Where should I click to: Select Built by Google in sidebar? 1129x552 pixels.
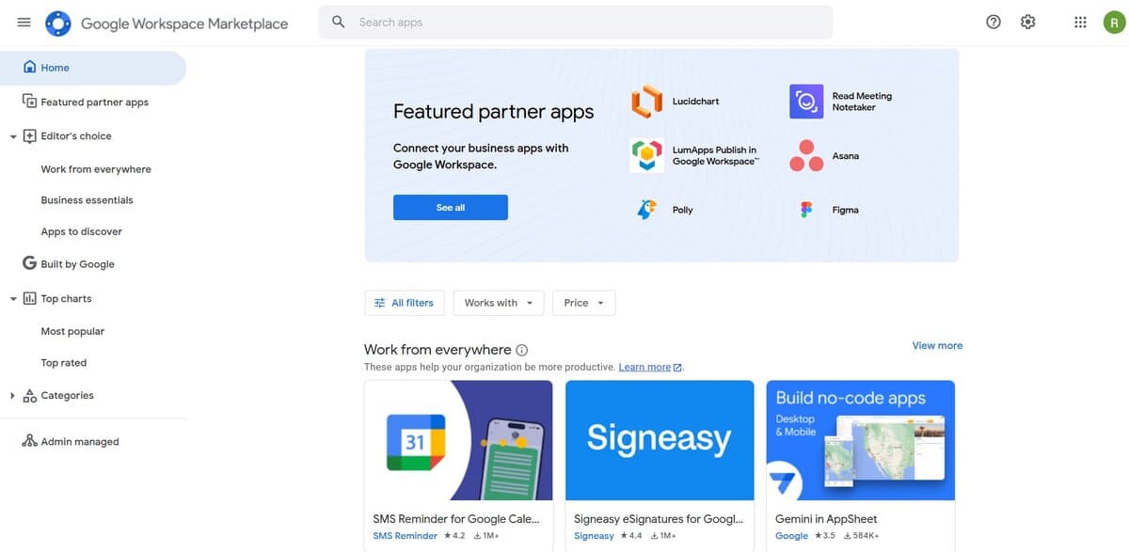(x=77, y=265)
